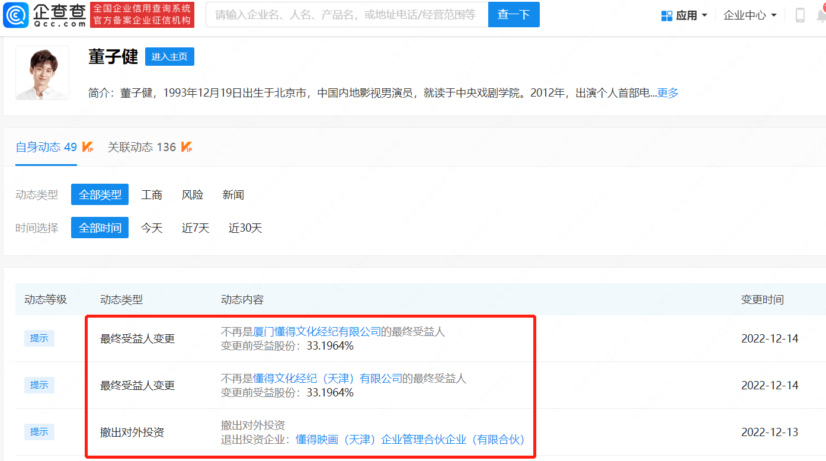Image resolution: width=826 pixels, height=461 pixels.
Task: Select 全部类型 filter
Action: 100,194
